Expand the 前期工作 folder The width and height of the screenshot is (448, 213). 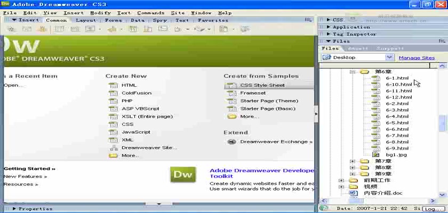(341, 181)
